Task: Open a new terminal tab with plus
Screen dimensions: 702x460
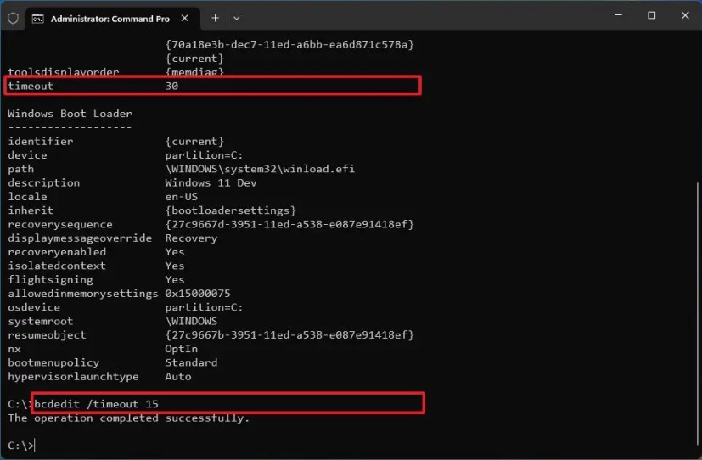Action: pyautogui.click(x=215, y=18)
